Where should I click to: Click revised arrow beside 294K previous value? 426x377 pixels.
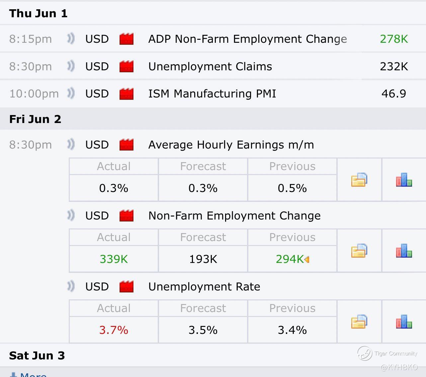coord(307,259)
